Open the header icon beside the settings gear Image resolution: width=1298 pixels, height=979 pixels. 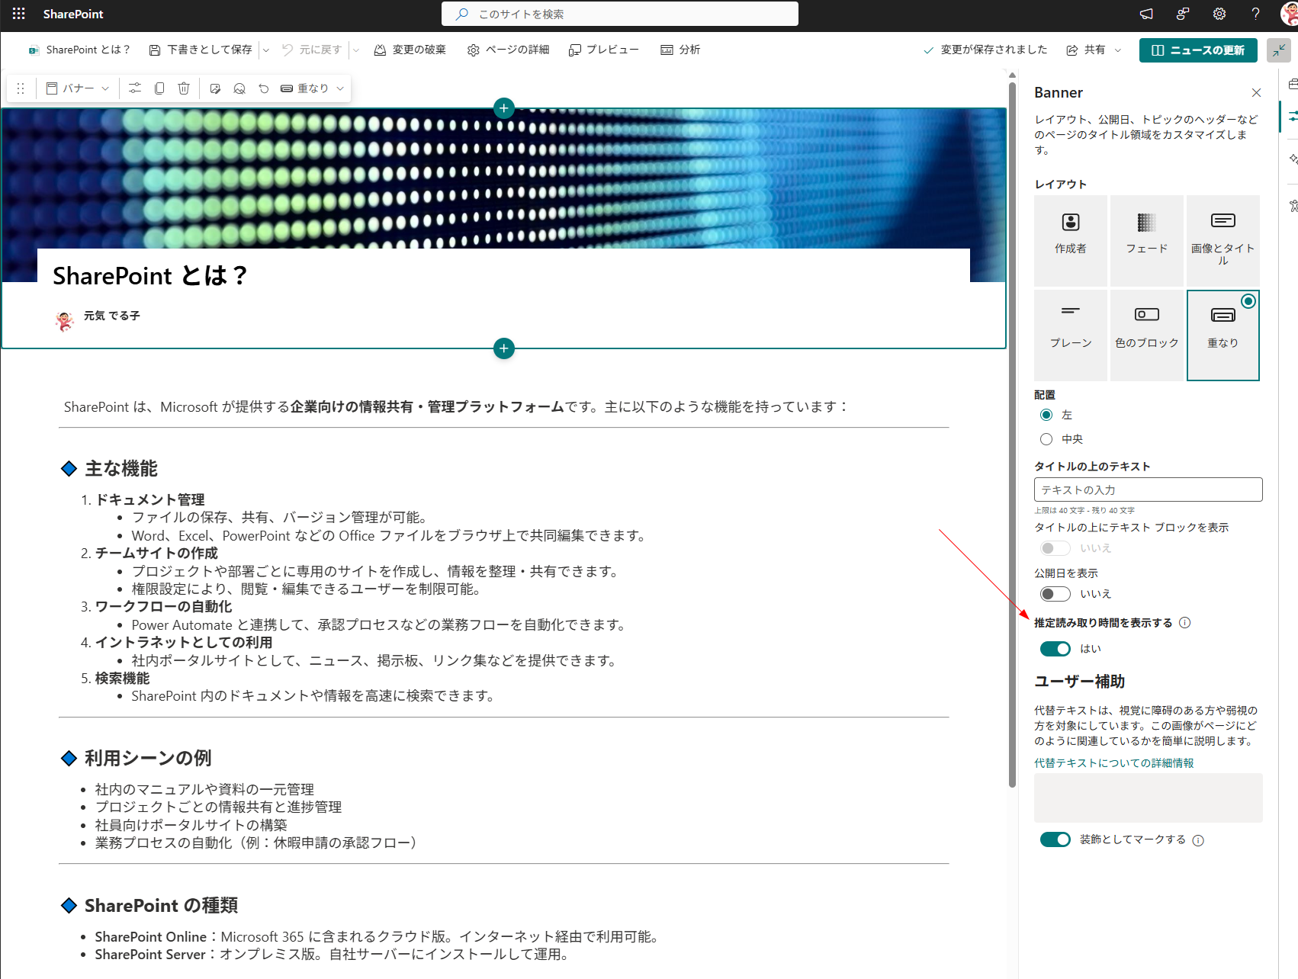pos(1183,14)
